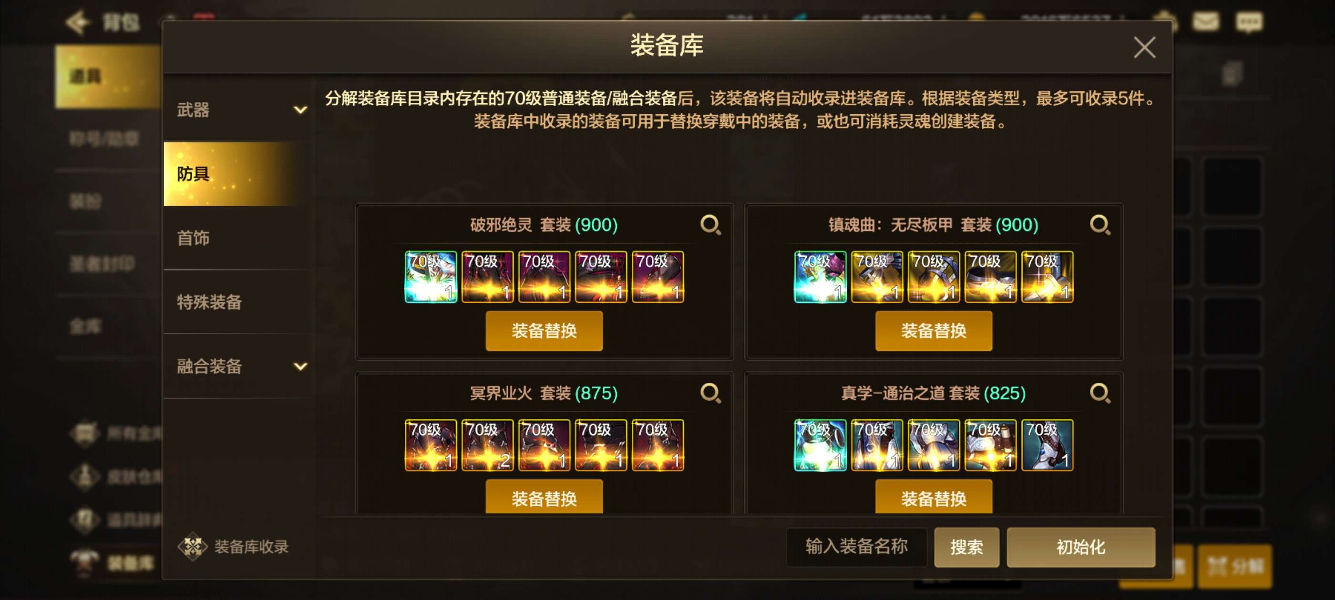Expand the 融合装备 category
The height and width of the screenshot is (600, 1335).
[x=239, y=367]
